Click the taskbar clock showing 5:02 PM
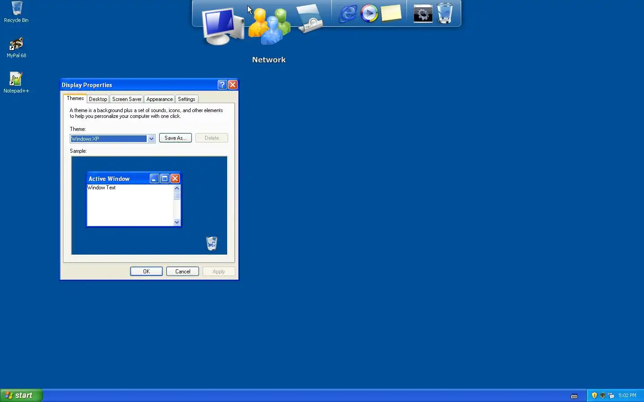The image size is (644, 402). tap(627, 395)
